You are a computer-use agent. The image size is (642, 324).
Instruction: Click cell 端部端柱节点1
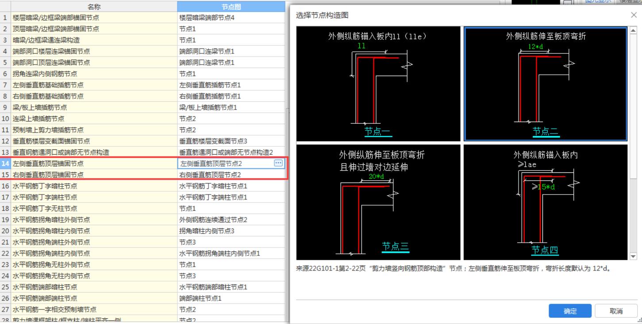231,298
